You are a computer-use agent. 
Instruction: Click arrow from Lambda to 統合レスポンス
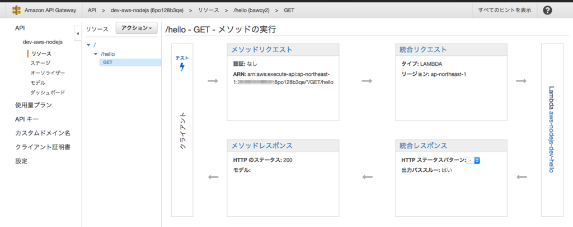522,177
